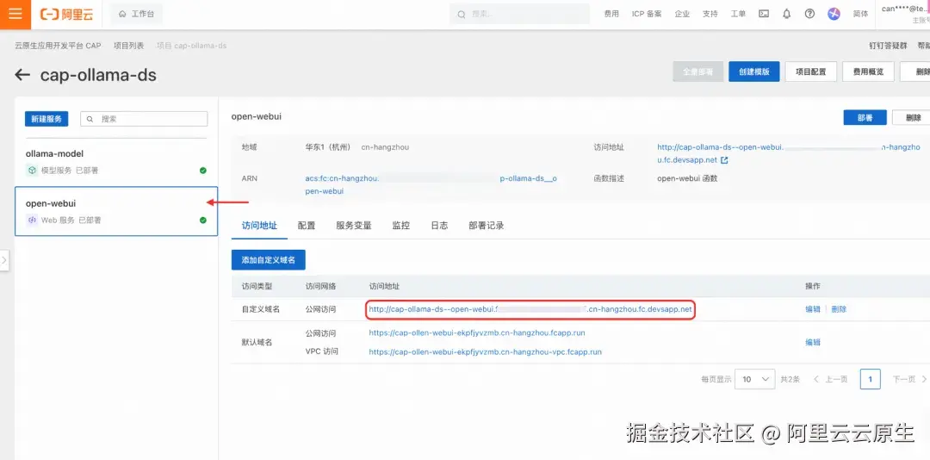Click the greyed 全量部署 button
Image resolution: width=930 pixels, height=460 pixels.
(x=697, y=71)
